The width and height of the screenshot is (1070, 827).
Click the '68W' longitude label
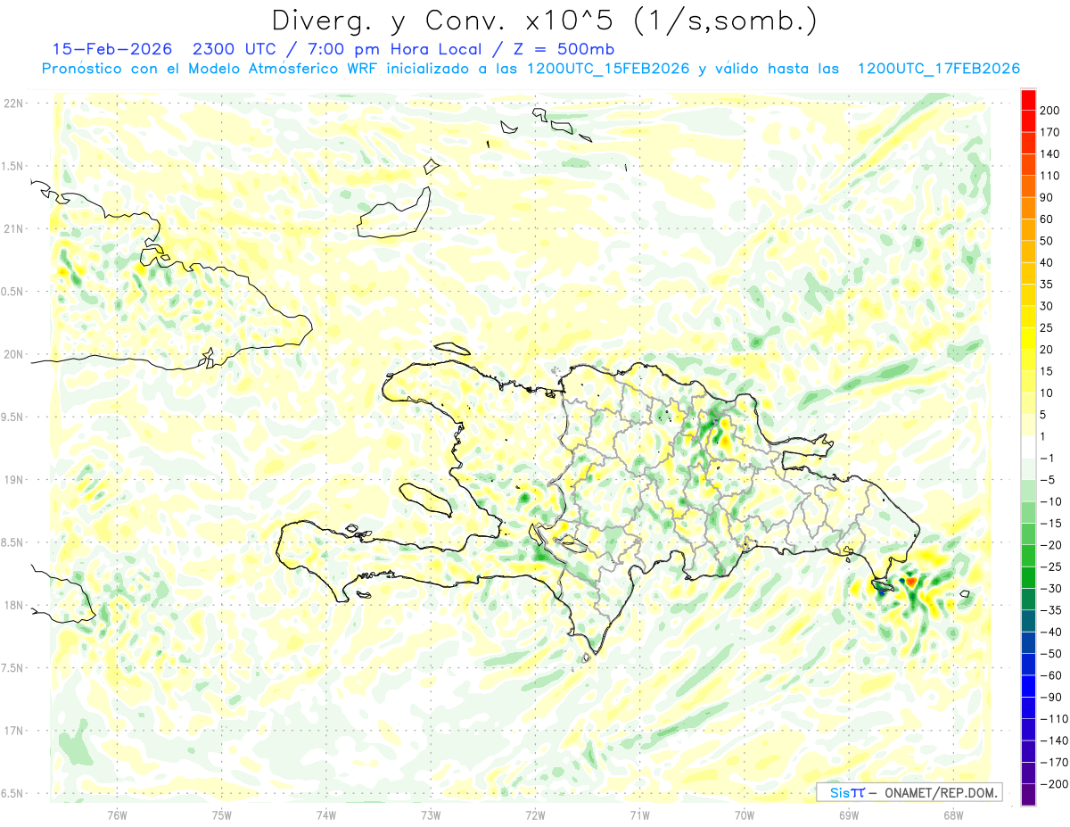[953, 815]
